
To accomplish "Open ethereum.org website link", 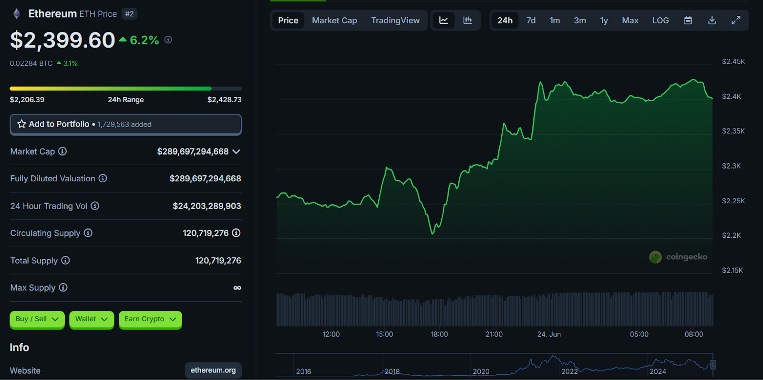I will [x=213, y=370].
